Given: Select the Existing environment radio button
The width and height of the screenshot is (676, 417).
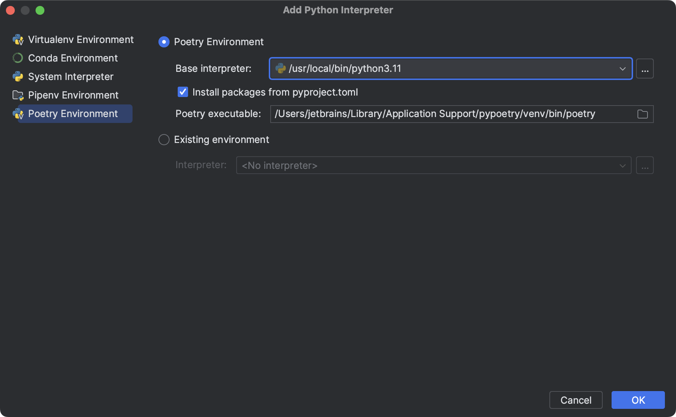Looking at the screenshot, I should coord(164,140).
